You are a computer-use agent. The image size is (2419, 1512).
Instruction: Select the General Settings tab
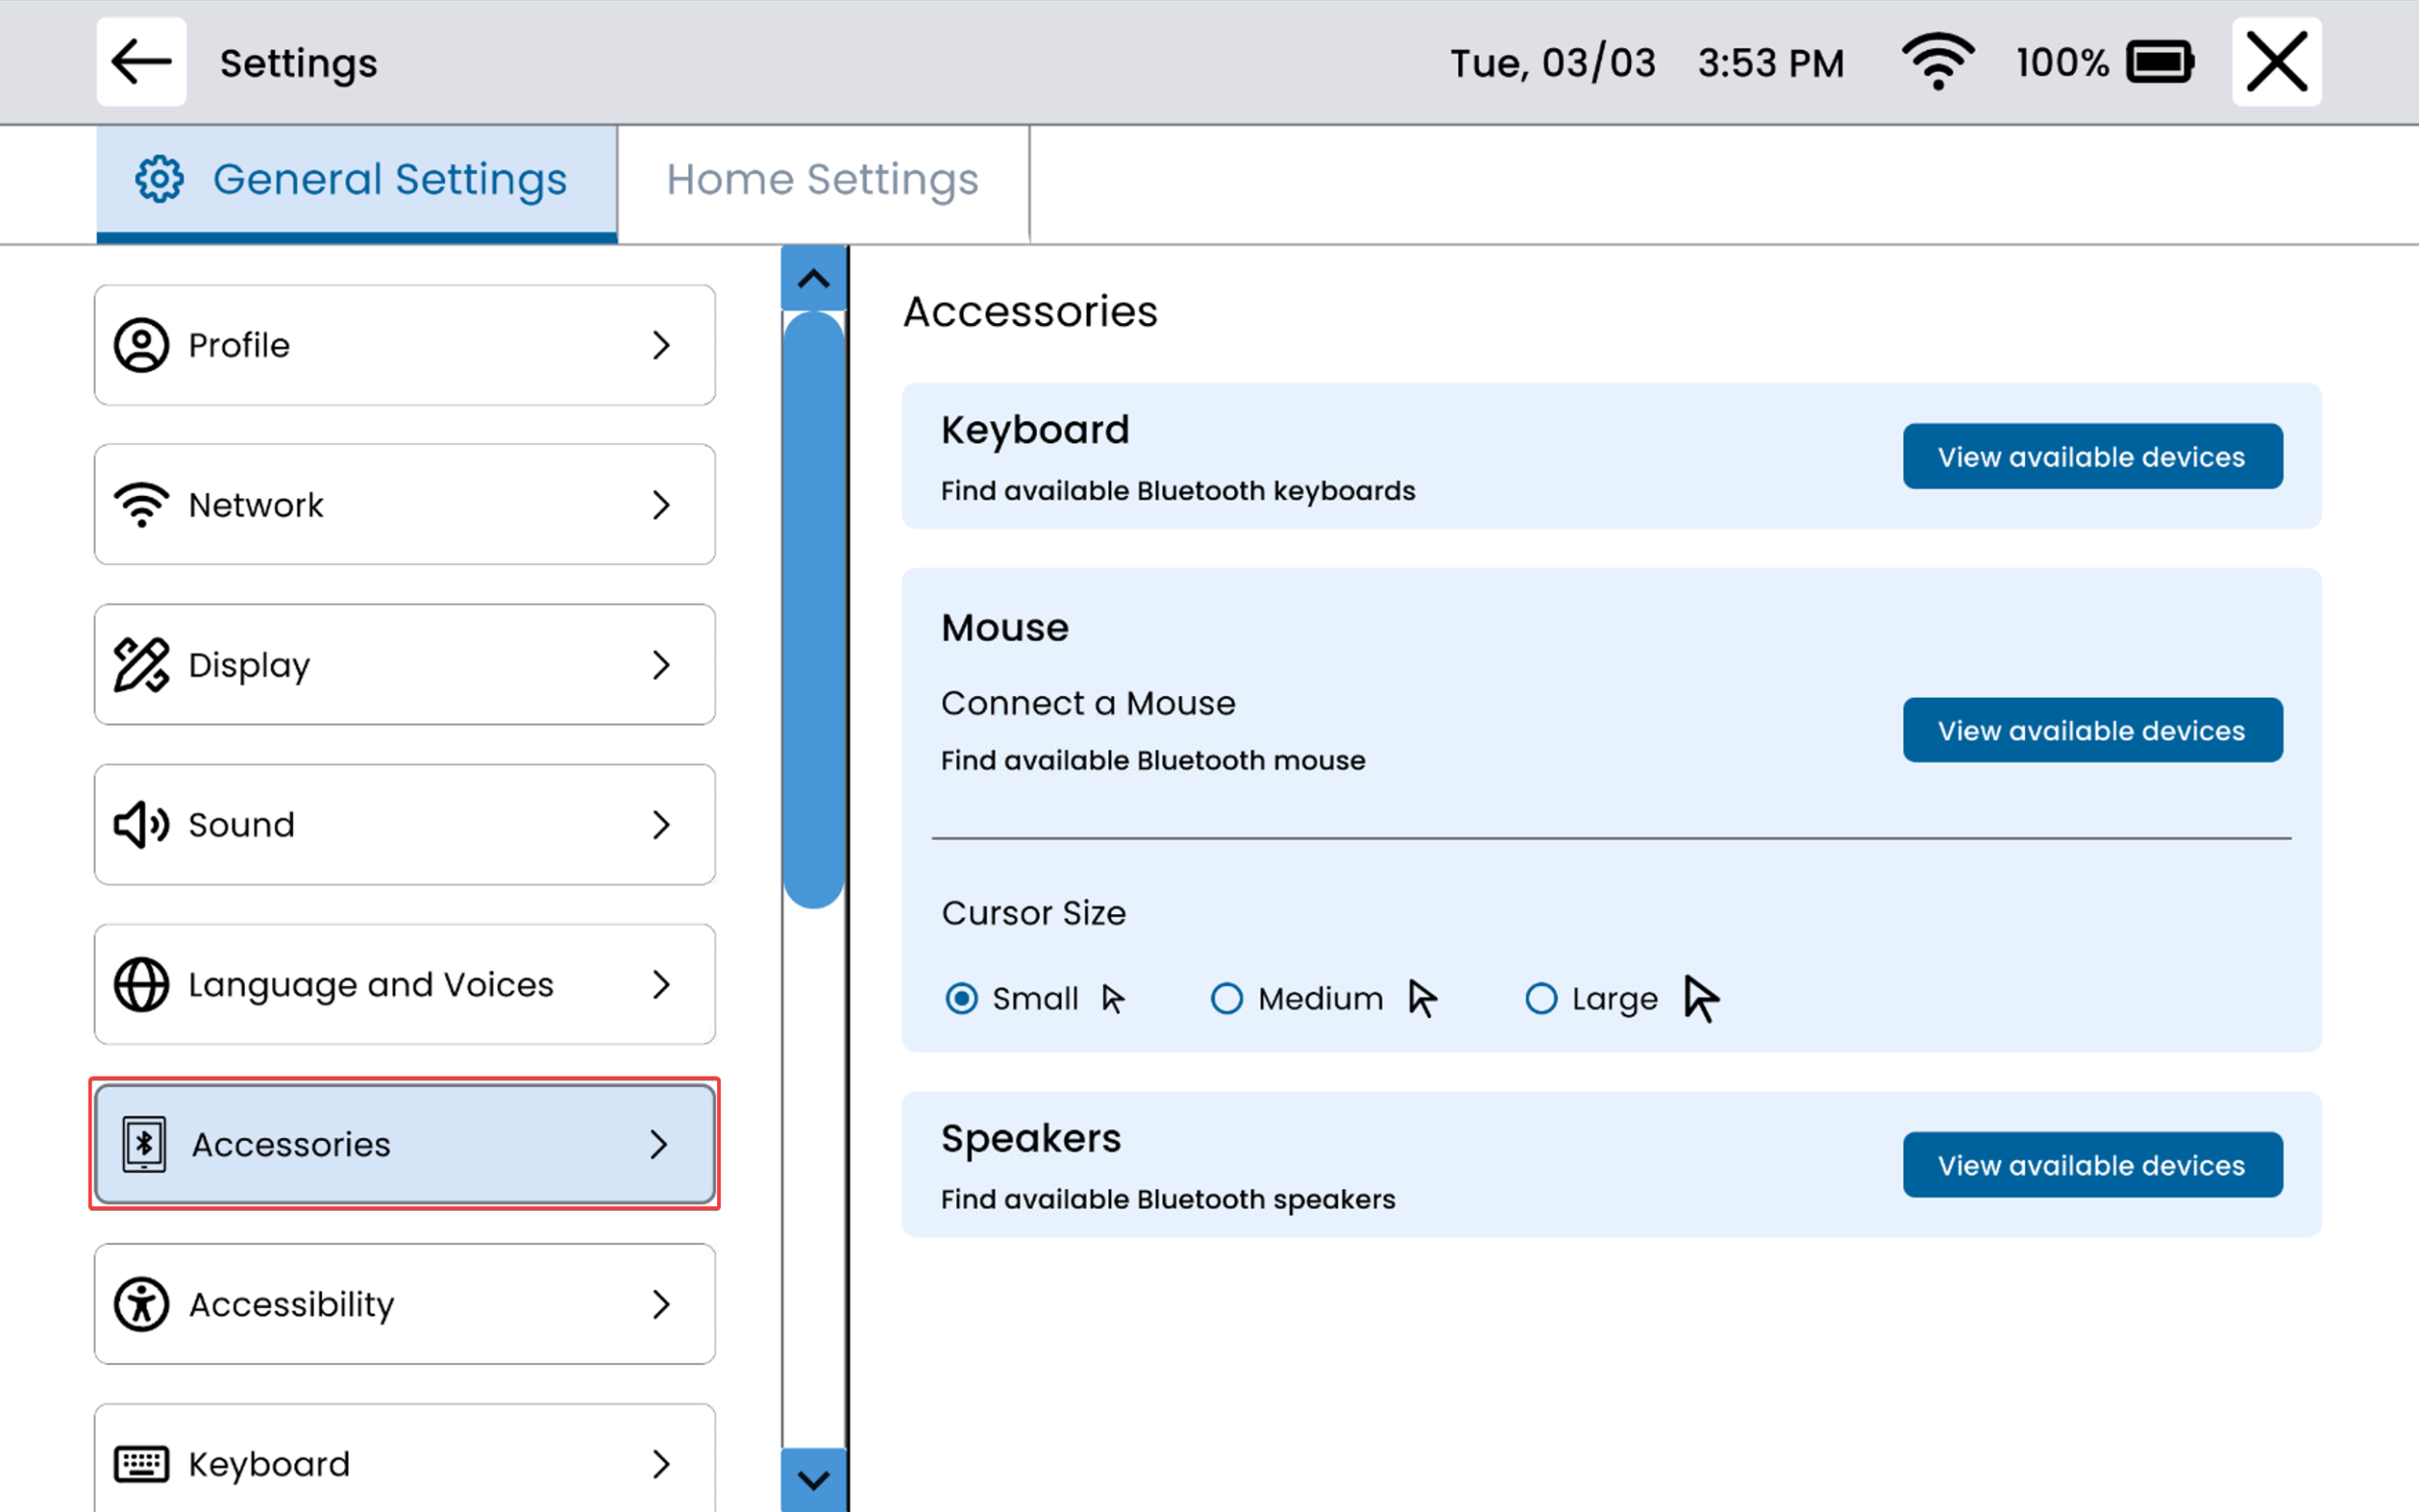[356, 181]
